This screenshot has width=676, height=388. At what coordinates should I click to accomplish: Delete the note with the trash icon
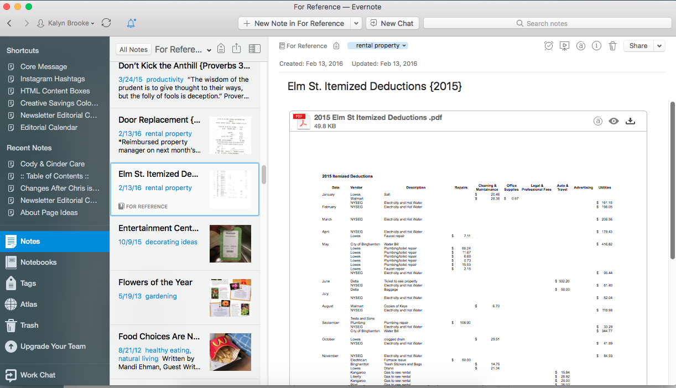612,46
